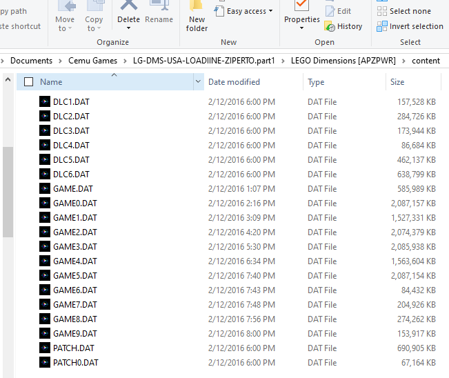The height and width of the screenshot is (378, 449).
Task: Click the PATCH0.DAT file icon
Action: click(x=45, y=363)
